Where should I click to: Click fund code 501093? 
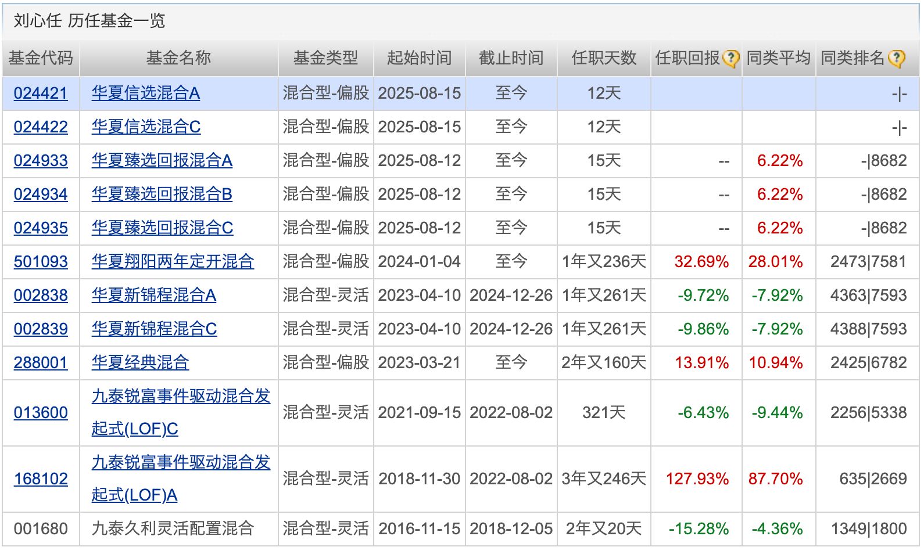click(41, 261)
